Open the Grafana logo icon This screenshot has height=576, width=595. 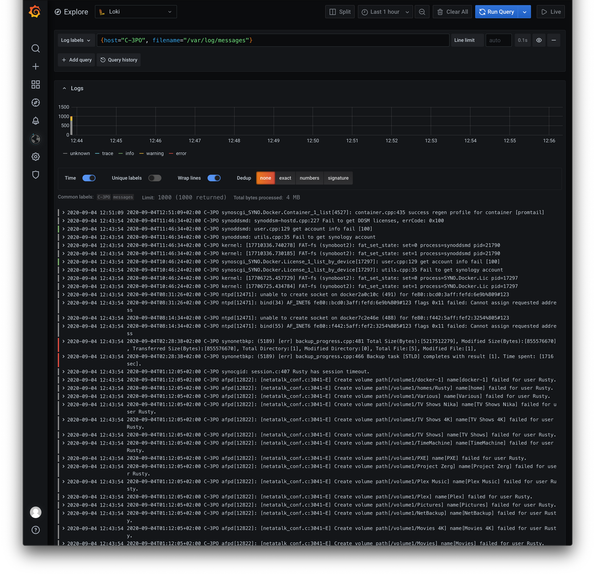click(x=35, y=12)
